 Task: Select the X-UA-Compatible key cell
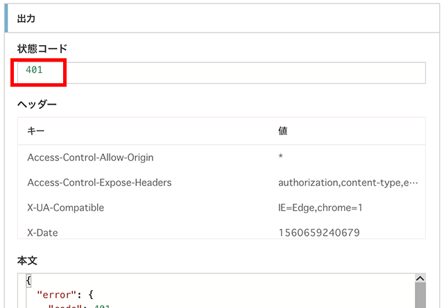65,207
